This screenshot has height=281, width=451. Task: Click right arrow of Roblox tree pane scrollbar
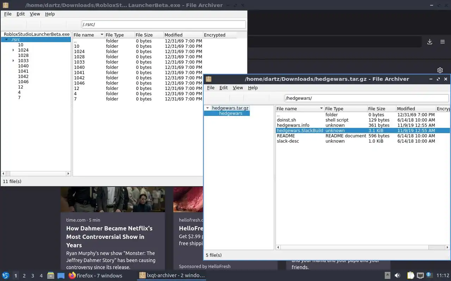click(x=68, y=174)
